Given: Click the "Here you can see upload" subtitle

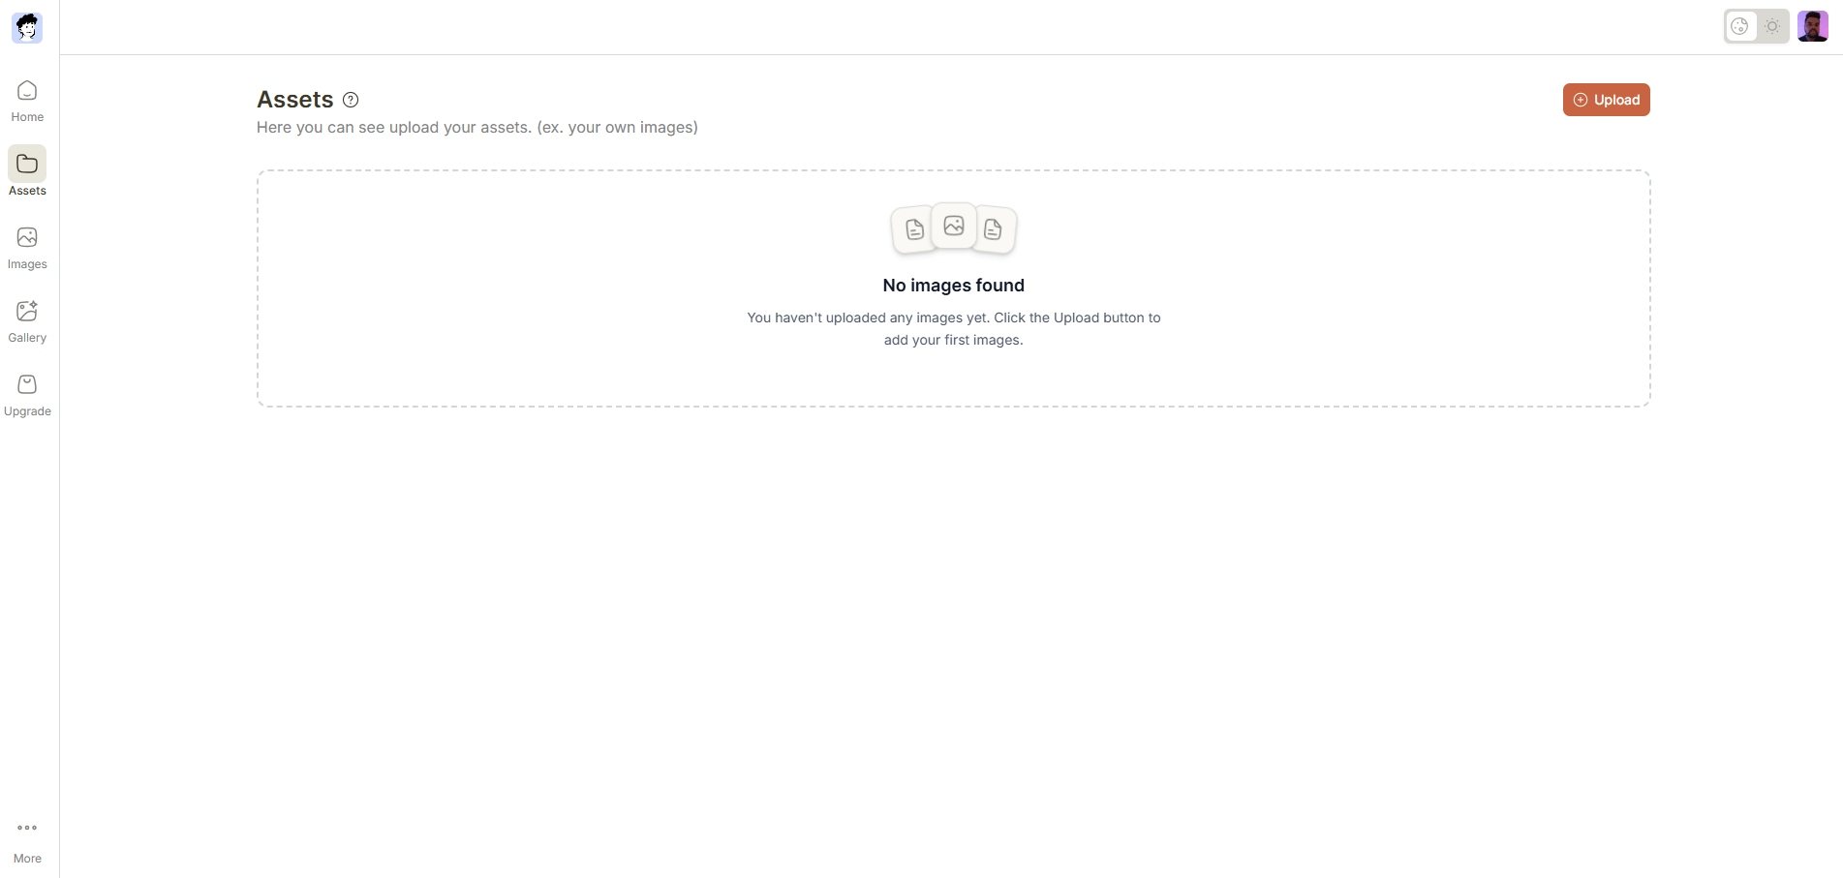Looking at the screenshot, I should coord(476,128).
